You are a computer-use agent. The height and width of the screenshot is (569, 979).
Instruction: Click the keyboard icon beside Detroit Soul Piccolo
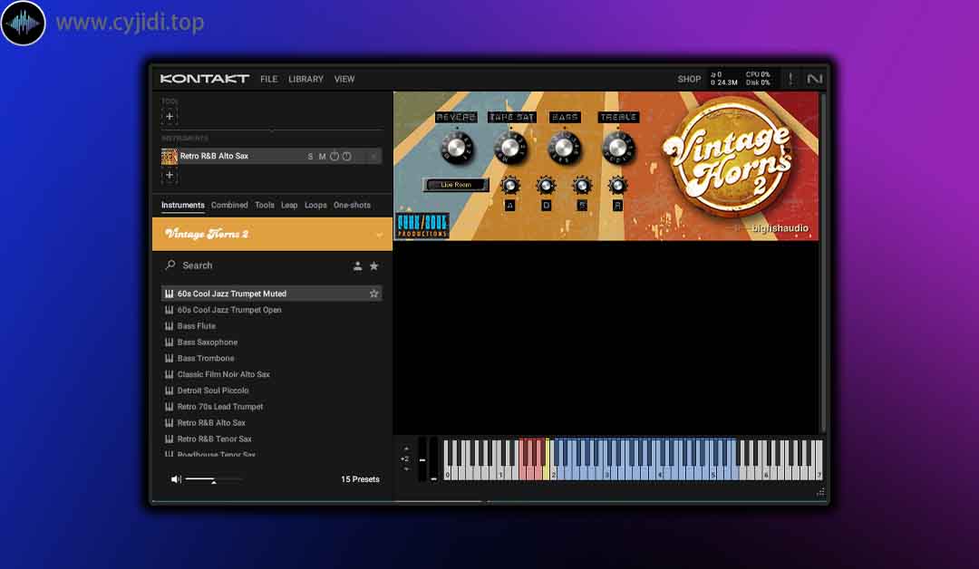click(x=169, y=391)
